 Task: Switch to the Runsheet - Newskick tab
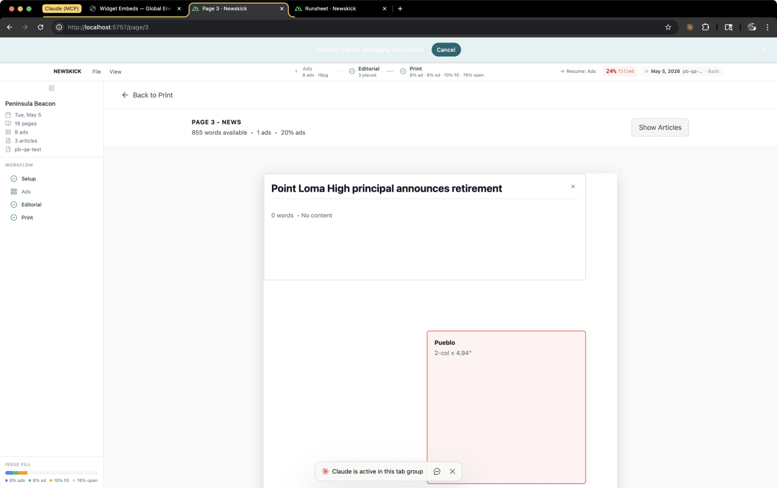340,9
